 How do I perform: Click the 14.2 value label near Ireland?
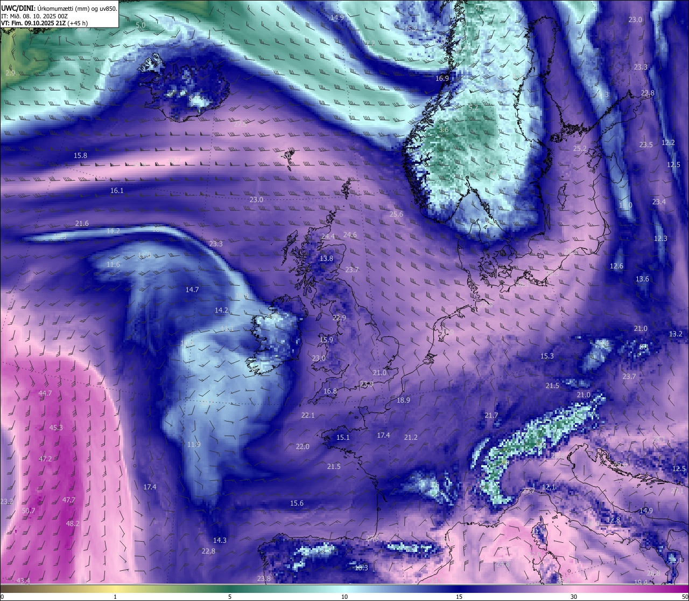(221, 310)
